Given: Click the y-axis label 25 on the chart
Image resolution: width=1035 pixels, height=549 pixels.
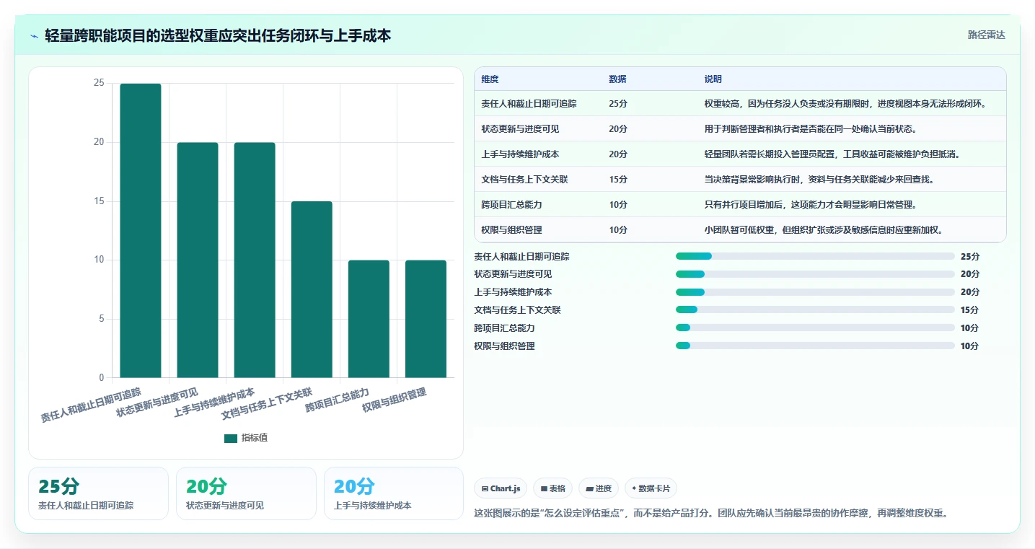Looking at the screenshot, I should (99, 84).
